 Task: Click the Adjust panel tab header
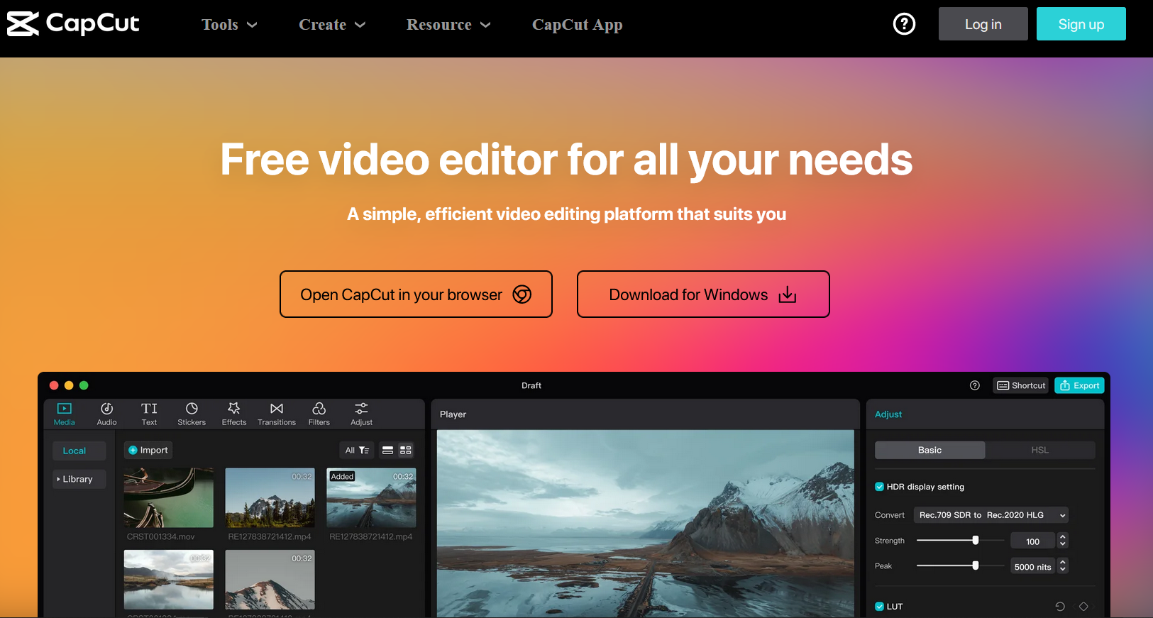pos(888,414)
